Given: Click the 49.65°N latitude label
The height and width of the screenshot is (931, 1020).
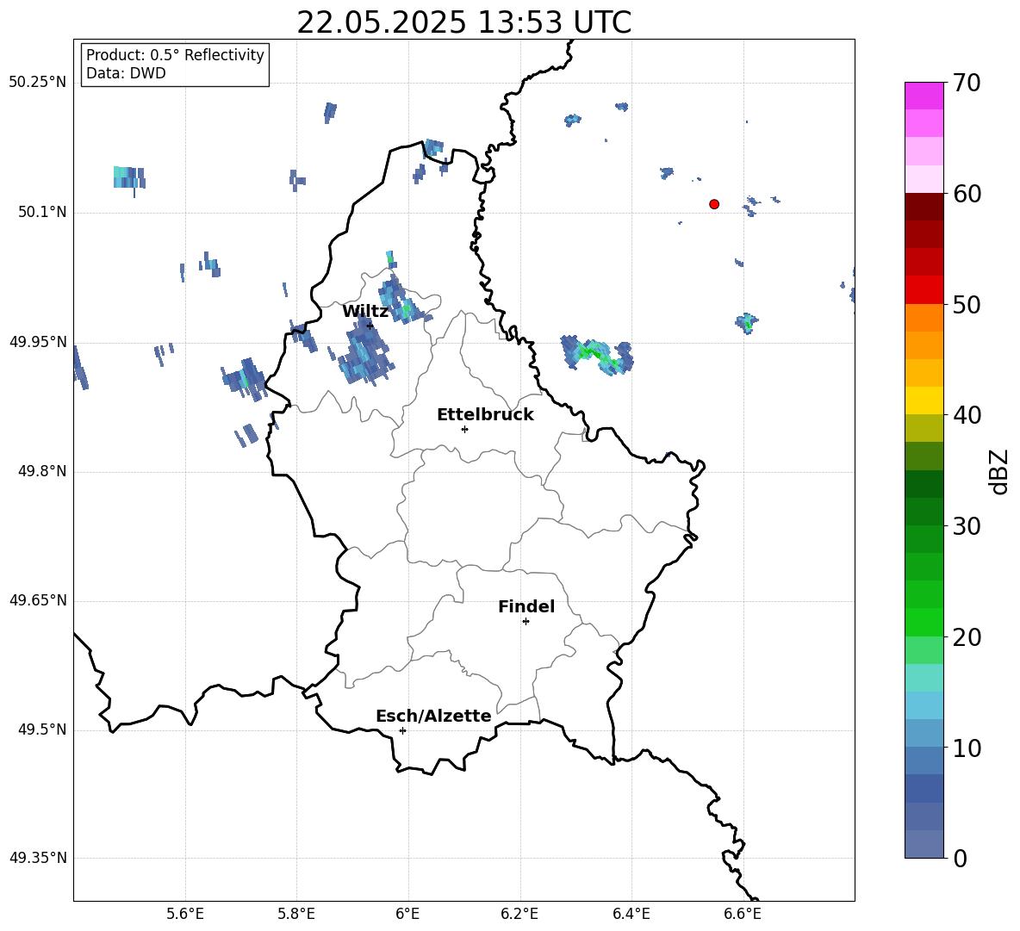Looking at the screenshot, I should [x=38, y=600].
